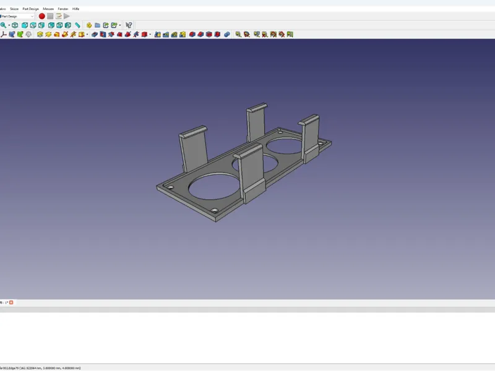Create a green sub-shape binder
The image size is (495, 371).
(x=20, y=35)
